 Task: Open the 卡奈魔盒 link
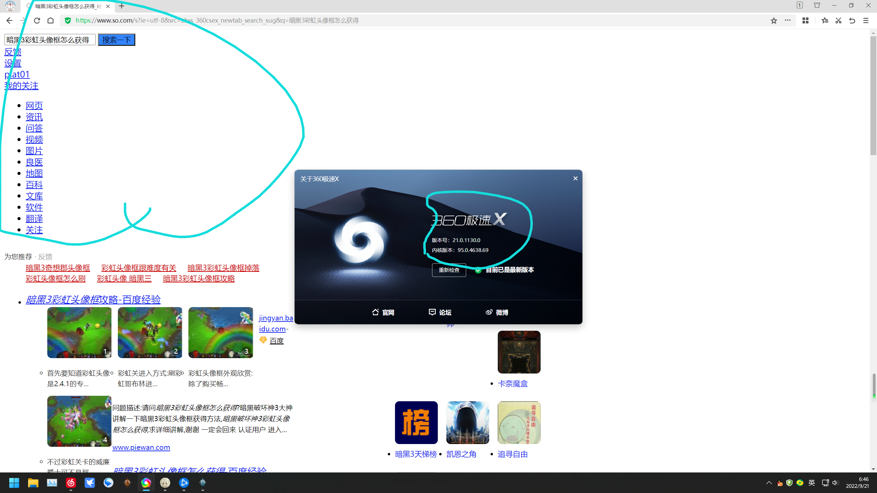tap(513, 384)
